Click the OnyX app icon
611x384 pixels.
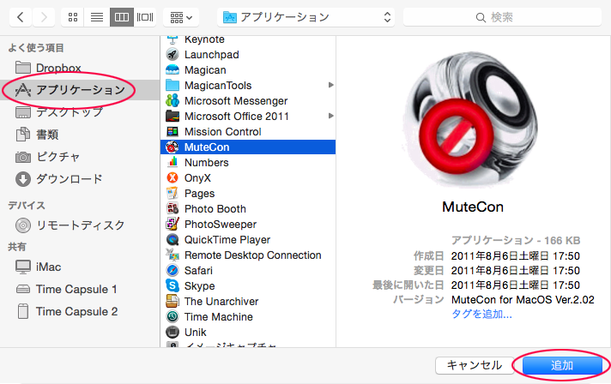[x=172, y=177]
